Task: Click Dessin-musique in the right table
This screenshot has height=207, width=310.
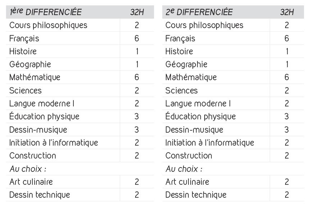Action: coord(194,130)
